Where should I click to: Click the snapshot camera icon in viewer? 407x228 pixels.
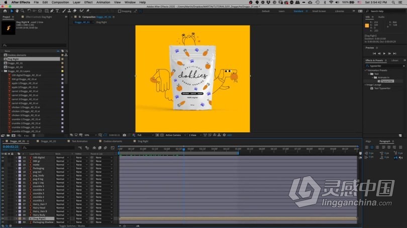(x=124, y=135)
